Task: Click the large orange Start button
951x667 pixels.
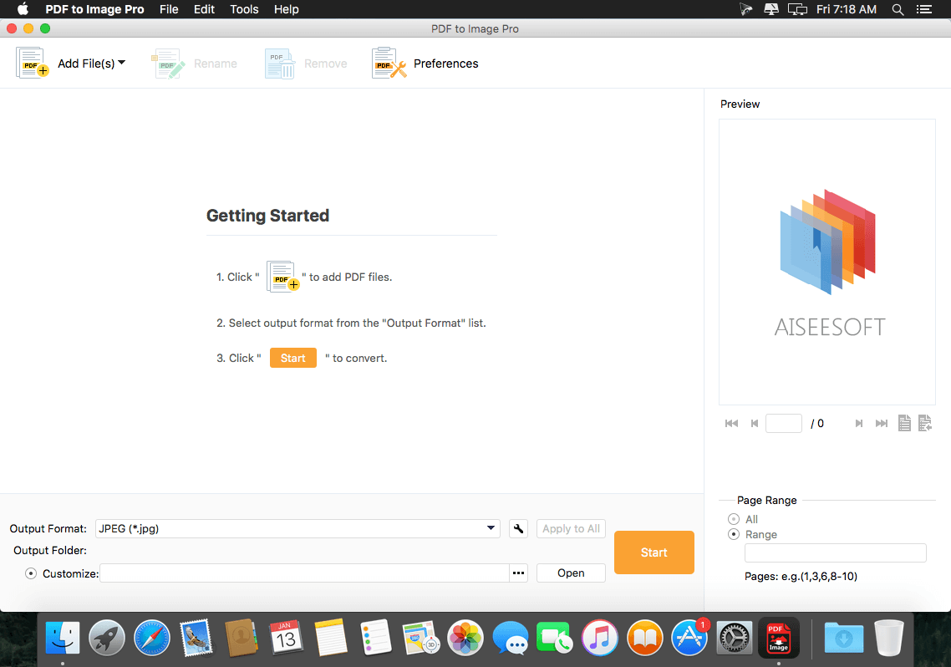Action: 653,552
